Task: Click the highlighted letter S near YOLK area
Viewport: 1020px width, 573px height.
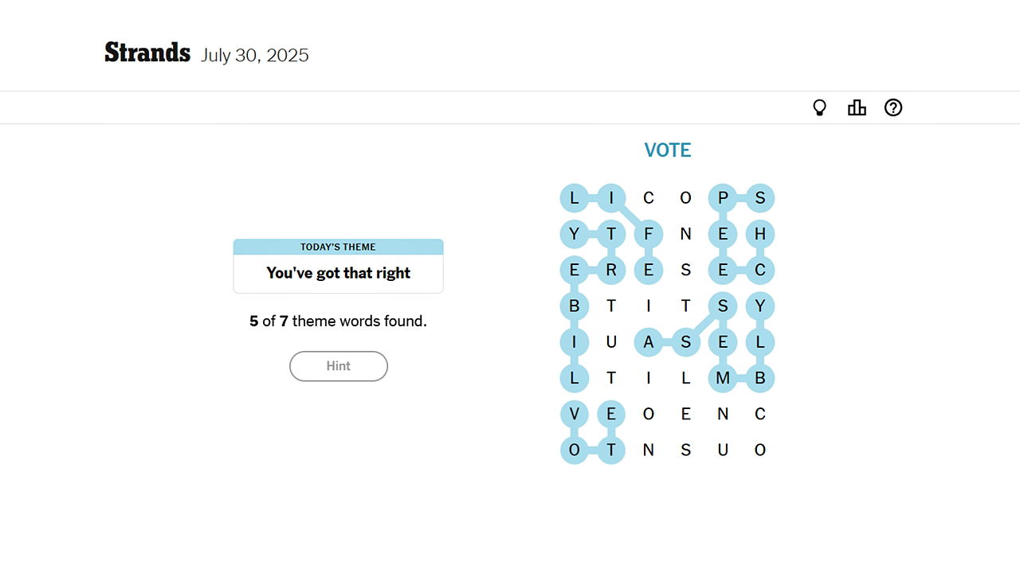Action: coord(723,306)
